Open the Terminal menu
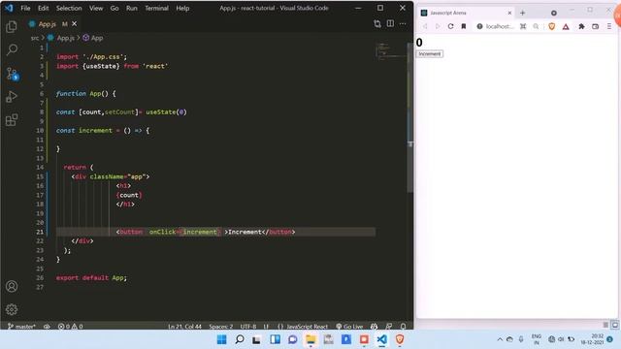The height and width of the screenshot is (349, 621). 156,8
